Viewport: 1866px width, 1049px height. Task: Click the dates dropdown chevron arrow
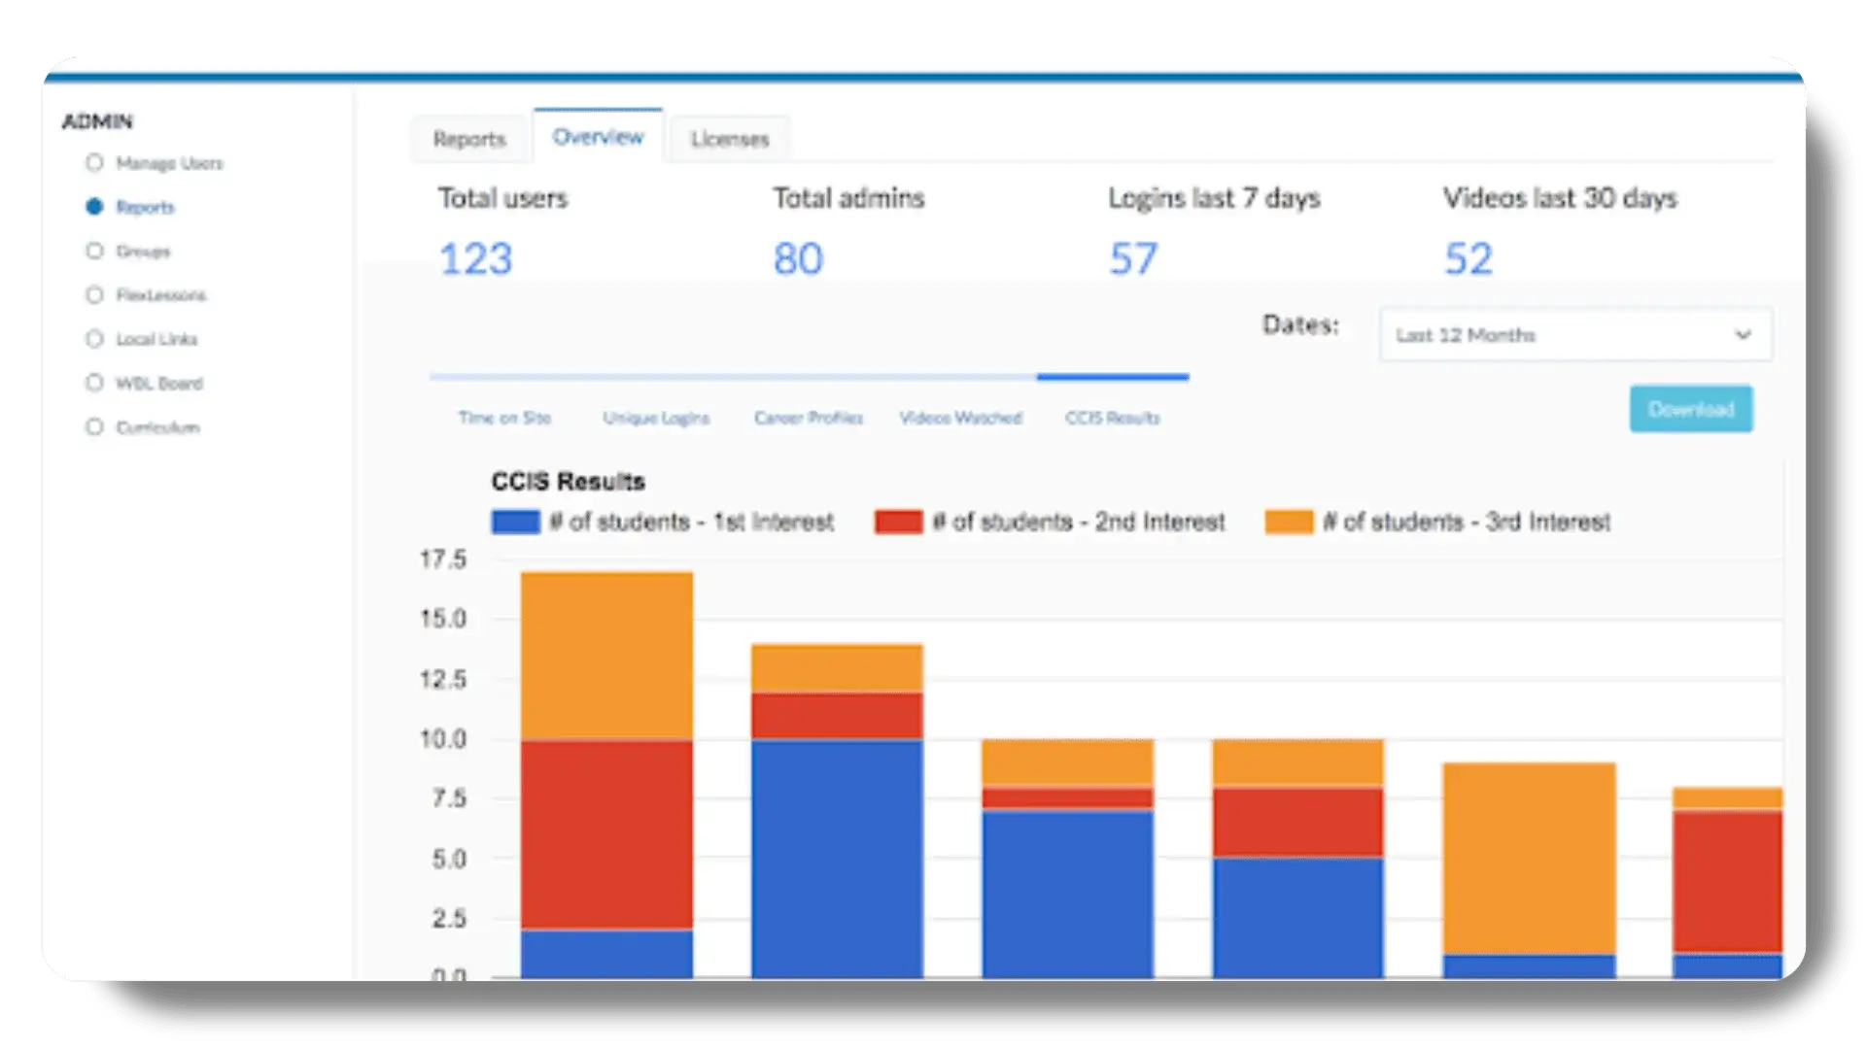1743,335
